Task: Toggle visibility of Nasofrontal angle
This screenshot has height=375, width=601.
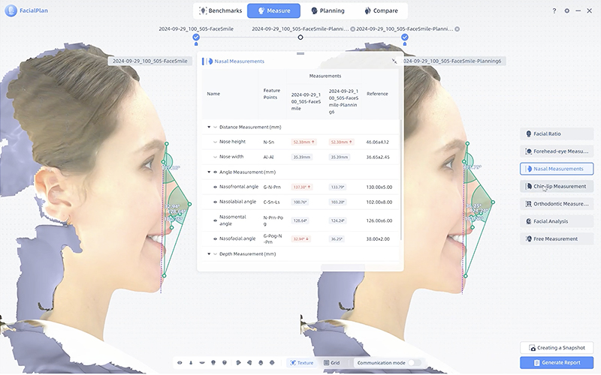Action: [x=215, y=186]
